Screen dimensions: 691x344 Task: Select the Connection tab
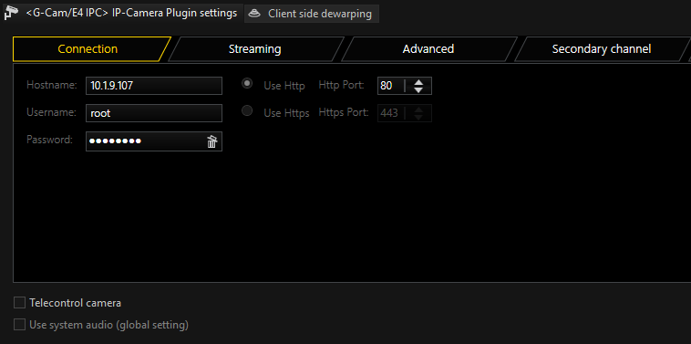click(88, 49)
